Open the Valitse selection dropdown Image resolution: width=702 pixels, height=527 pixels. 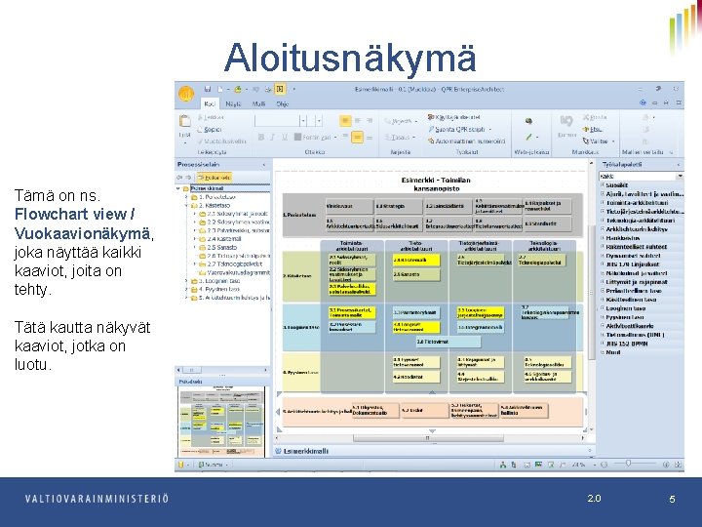[x=599, y=142]
